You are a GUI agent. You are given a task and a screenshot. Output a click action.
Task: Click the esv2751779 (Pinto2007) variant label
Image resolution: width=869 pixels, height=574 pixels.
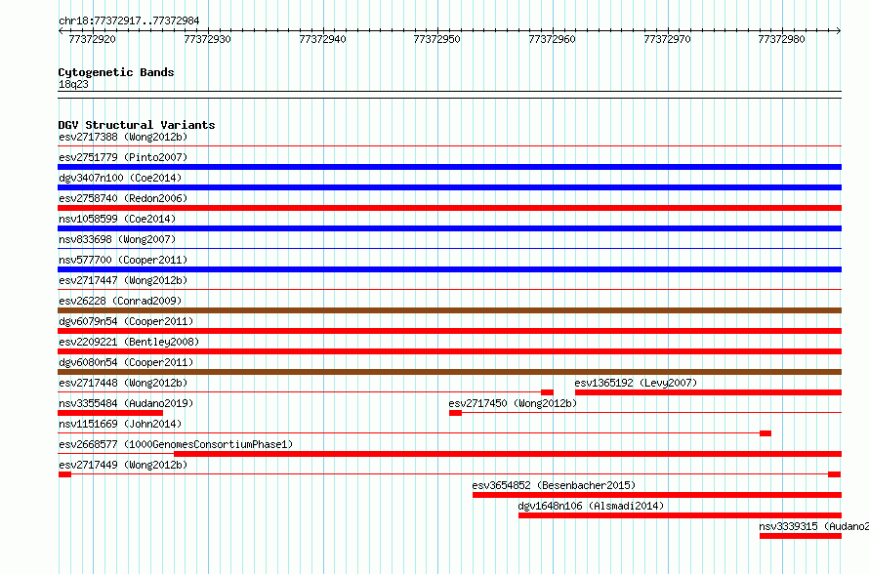point(123,157)
